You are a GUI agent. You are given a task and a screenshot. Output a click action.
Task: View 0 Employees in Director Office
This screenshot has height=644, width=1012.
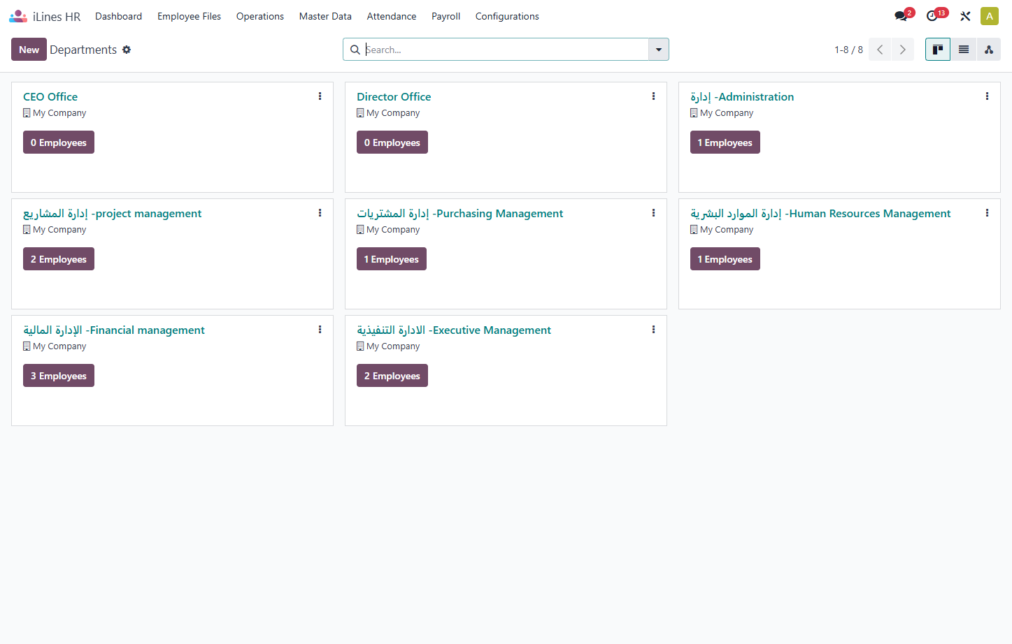[x=392, y=142]
